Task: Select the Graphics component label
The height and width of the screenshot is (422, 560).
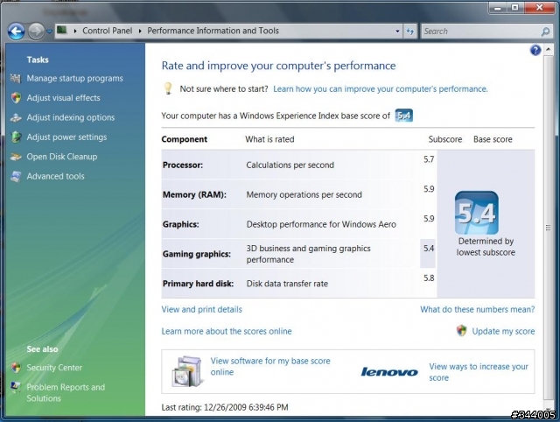Action: pos(181,224)
